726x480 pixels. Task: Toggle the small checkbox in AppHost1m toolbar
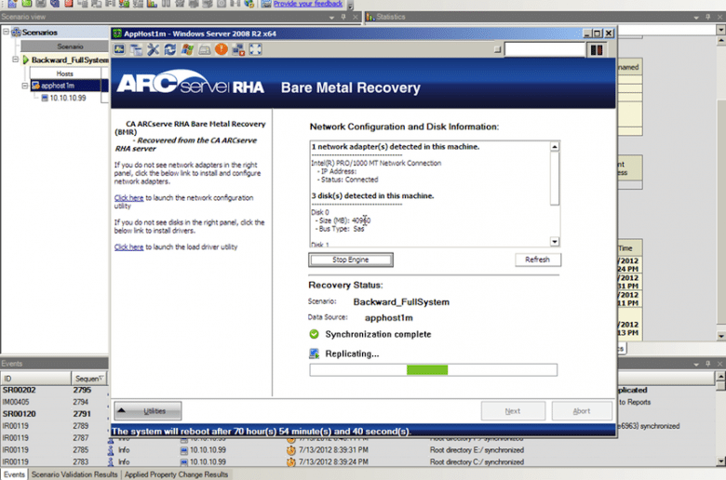point(497,49)
